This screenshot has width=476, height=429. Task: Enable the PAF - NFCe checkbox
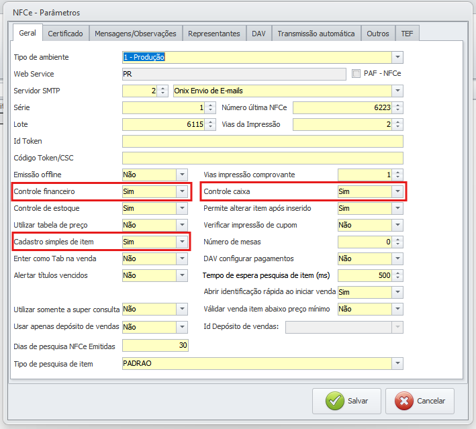click(x=356, y=74)
